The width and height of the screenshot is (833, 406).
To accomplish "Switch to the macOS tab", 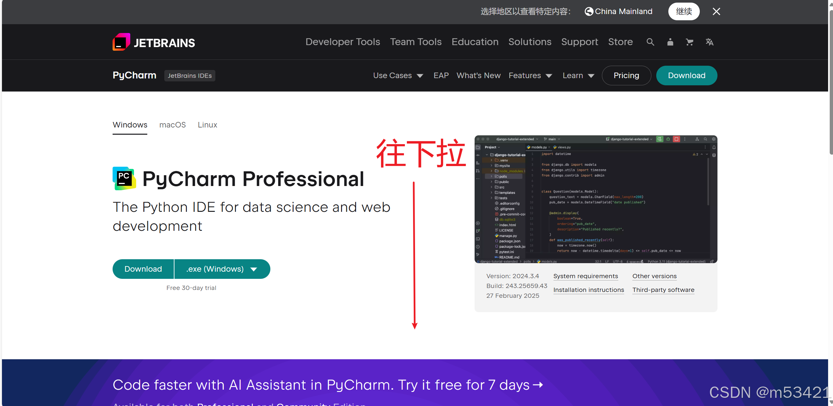I will (172, 125).
